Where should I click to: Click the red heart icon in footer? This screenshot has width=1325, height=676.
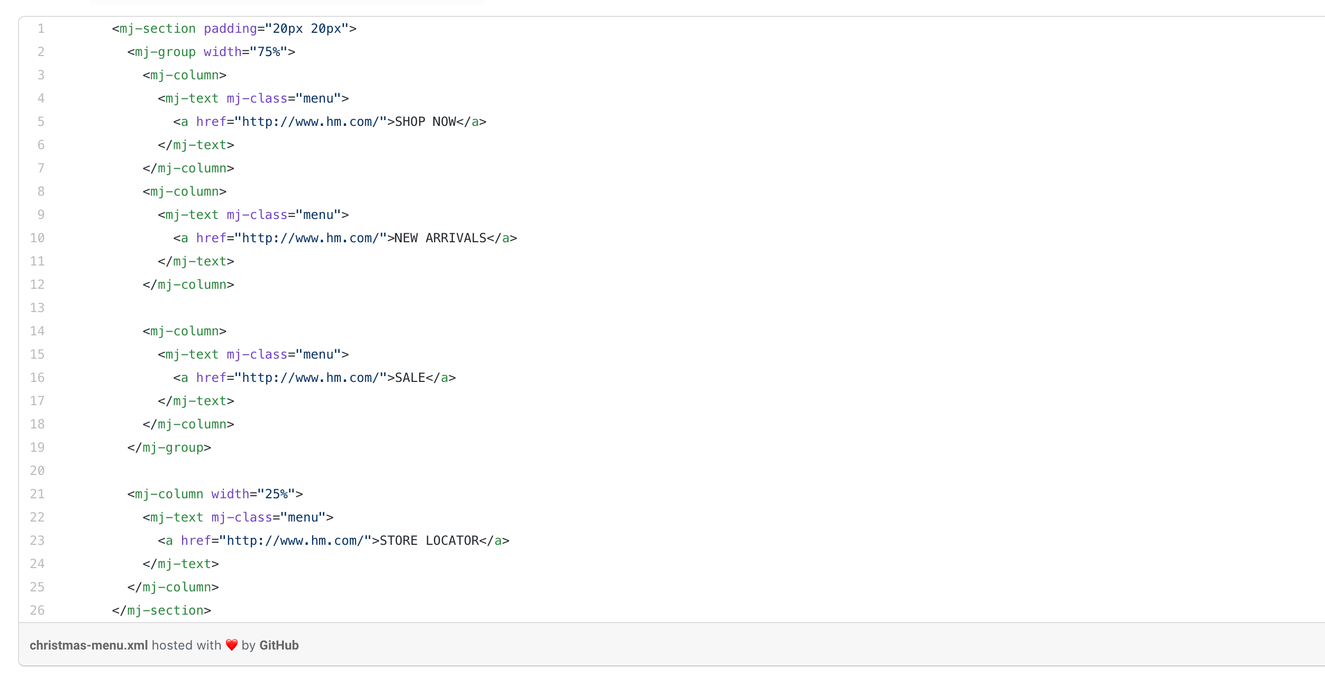pyautogui.click(x=231, y=645)
